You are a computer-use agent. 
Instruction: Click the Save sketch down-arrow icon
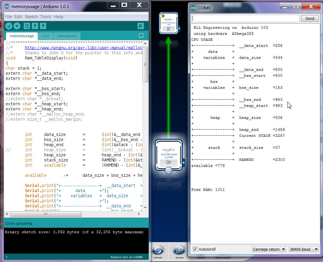point(43,26)
